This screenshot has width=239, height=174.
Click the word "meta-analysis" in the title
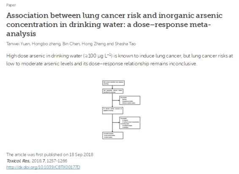click(x=200, y=25)
